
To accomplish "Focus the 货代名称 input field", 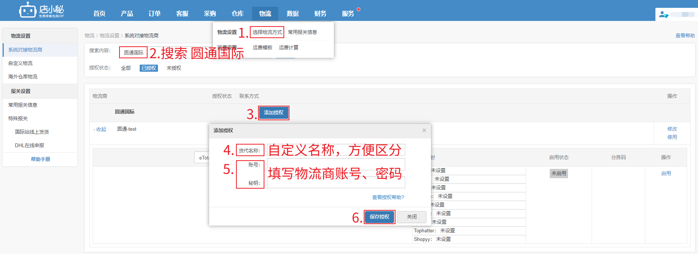I will point(336,150).
